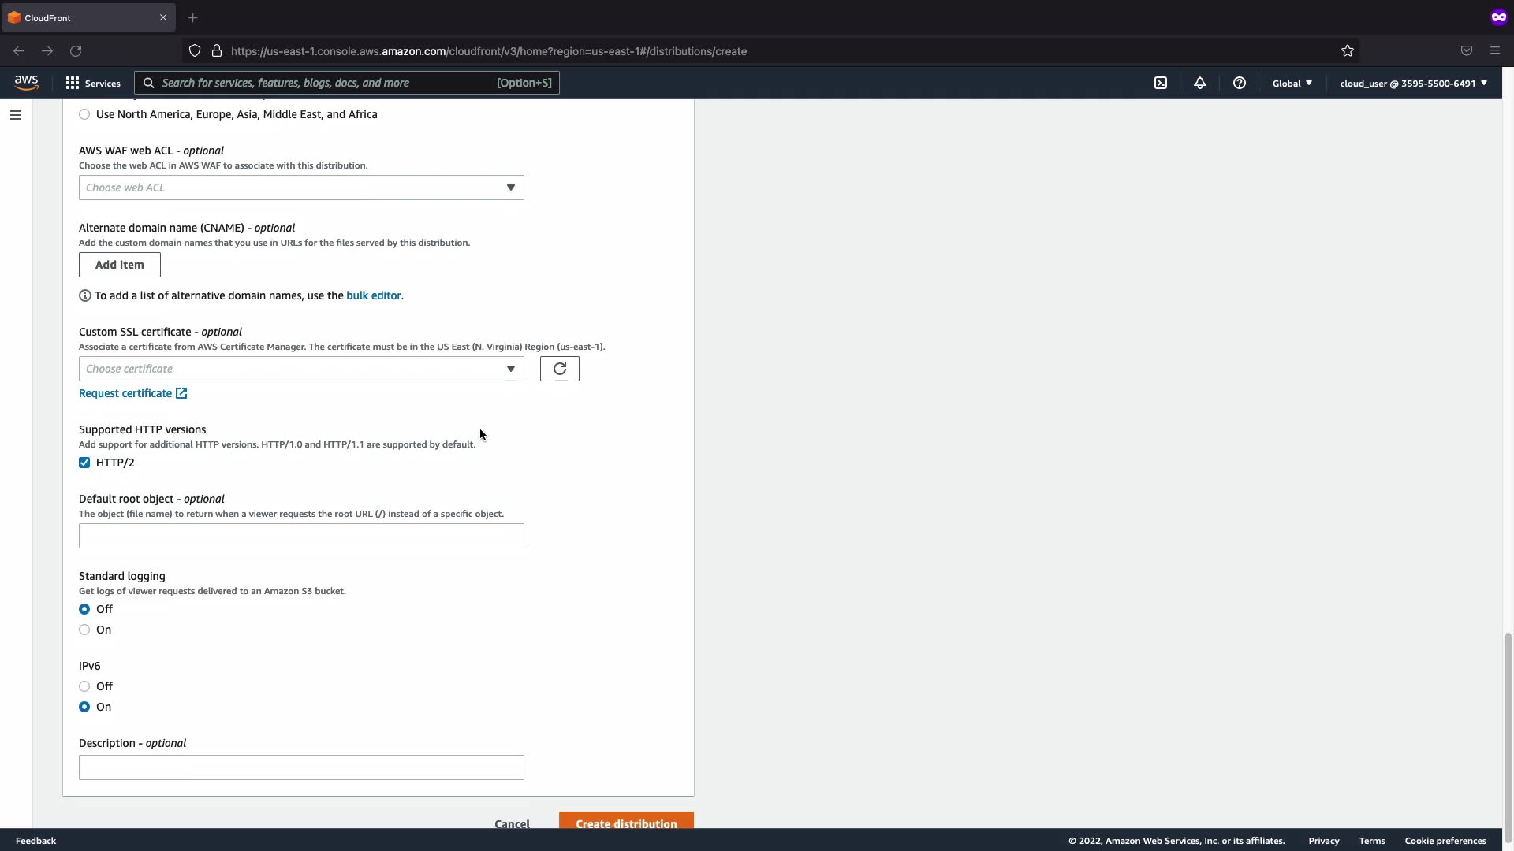This screenshot has height=851, width=1514.
Task: Open AWS CloudShell terminal icon
Action: tap(1161, 83)
